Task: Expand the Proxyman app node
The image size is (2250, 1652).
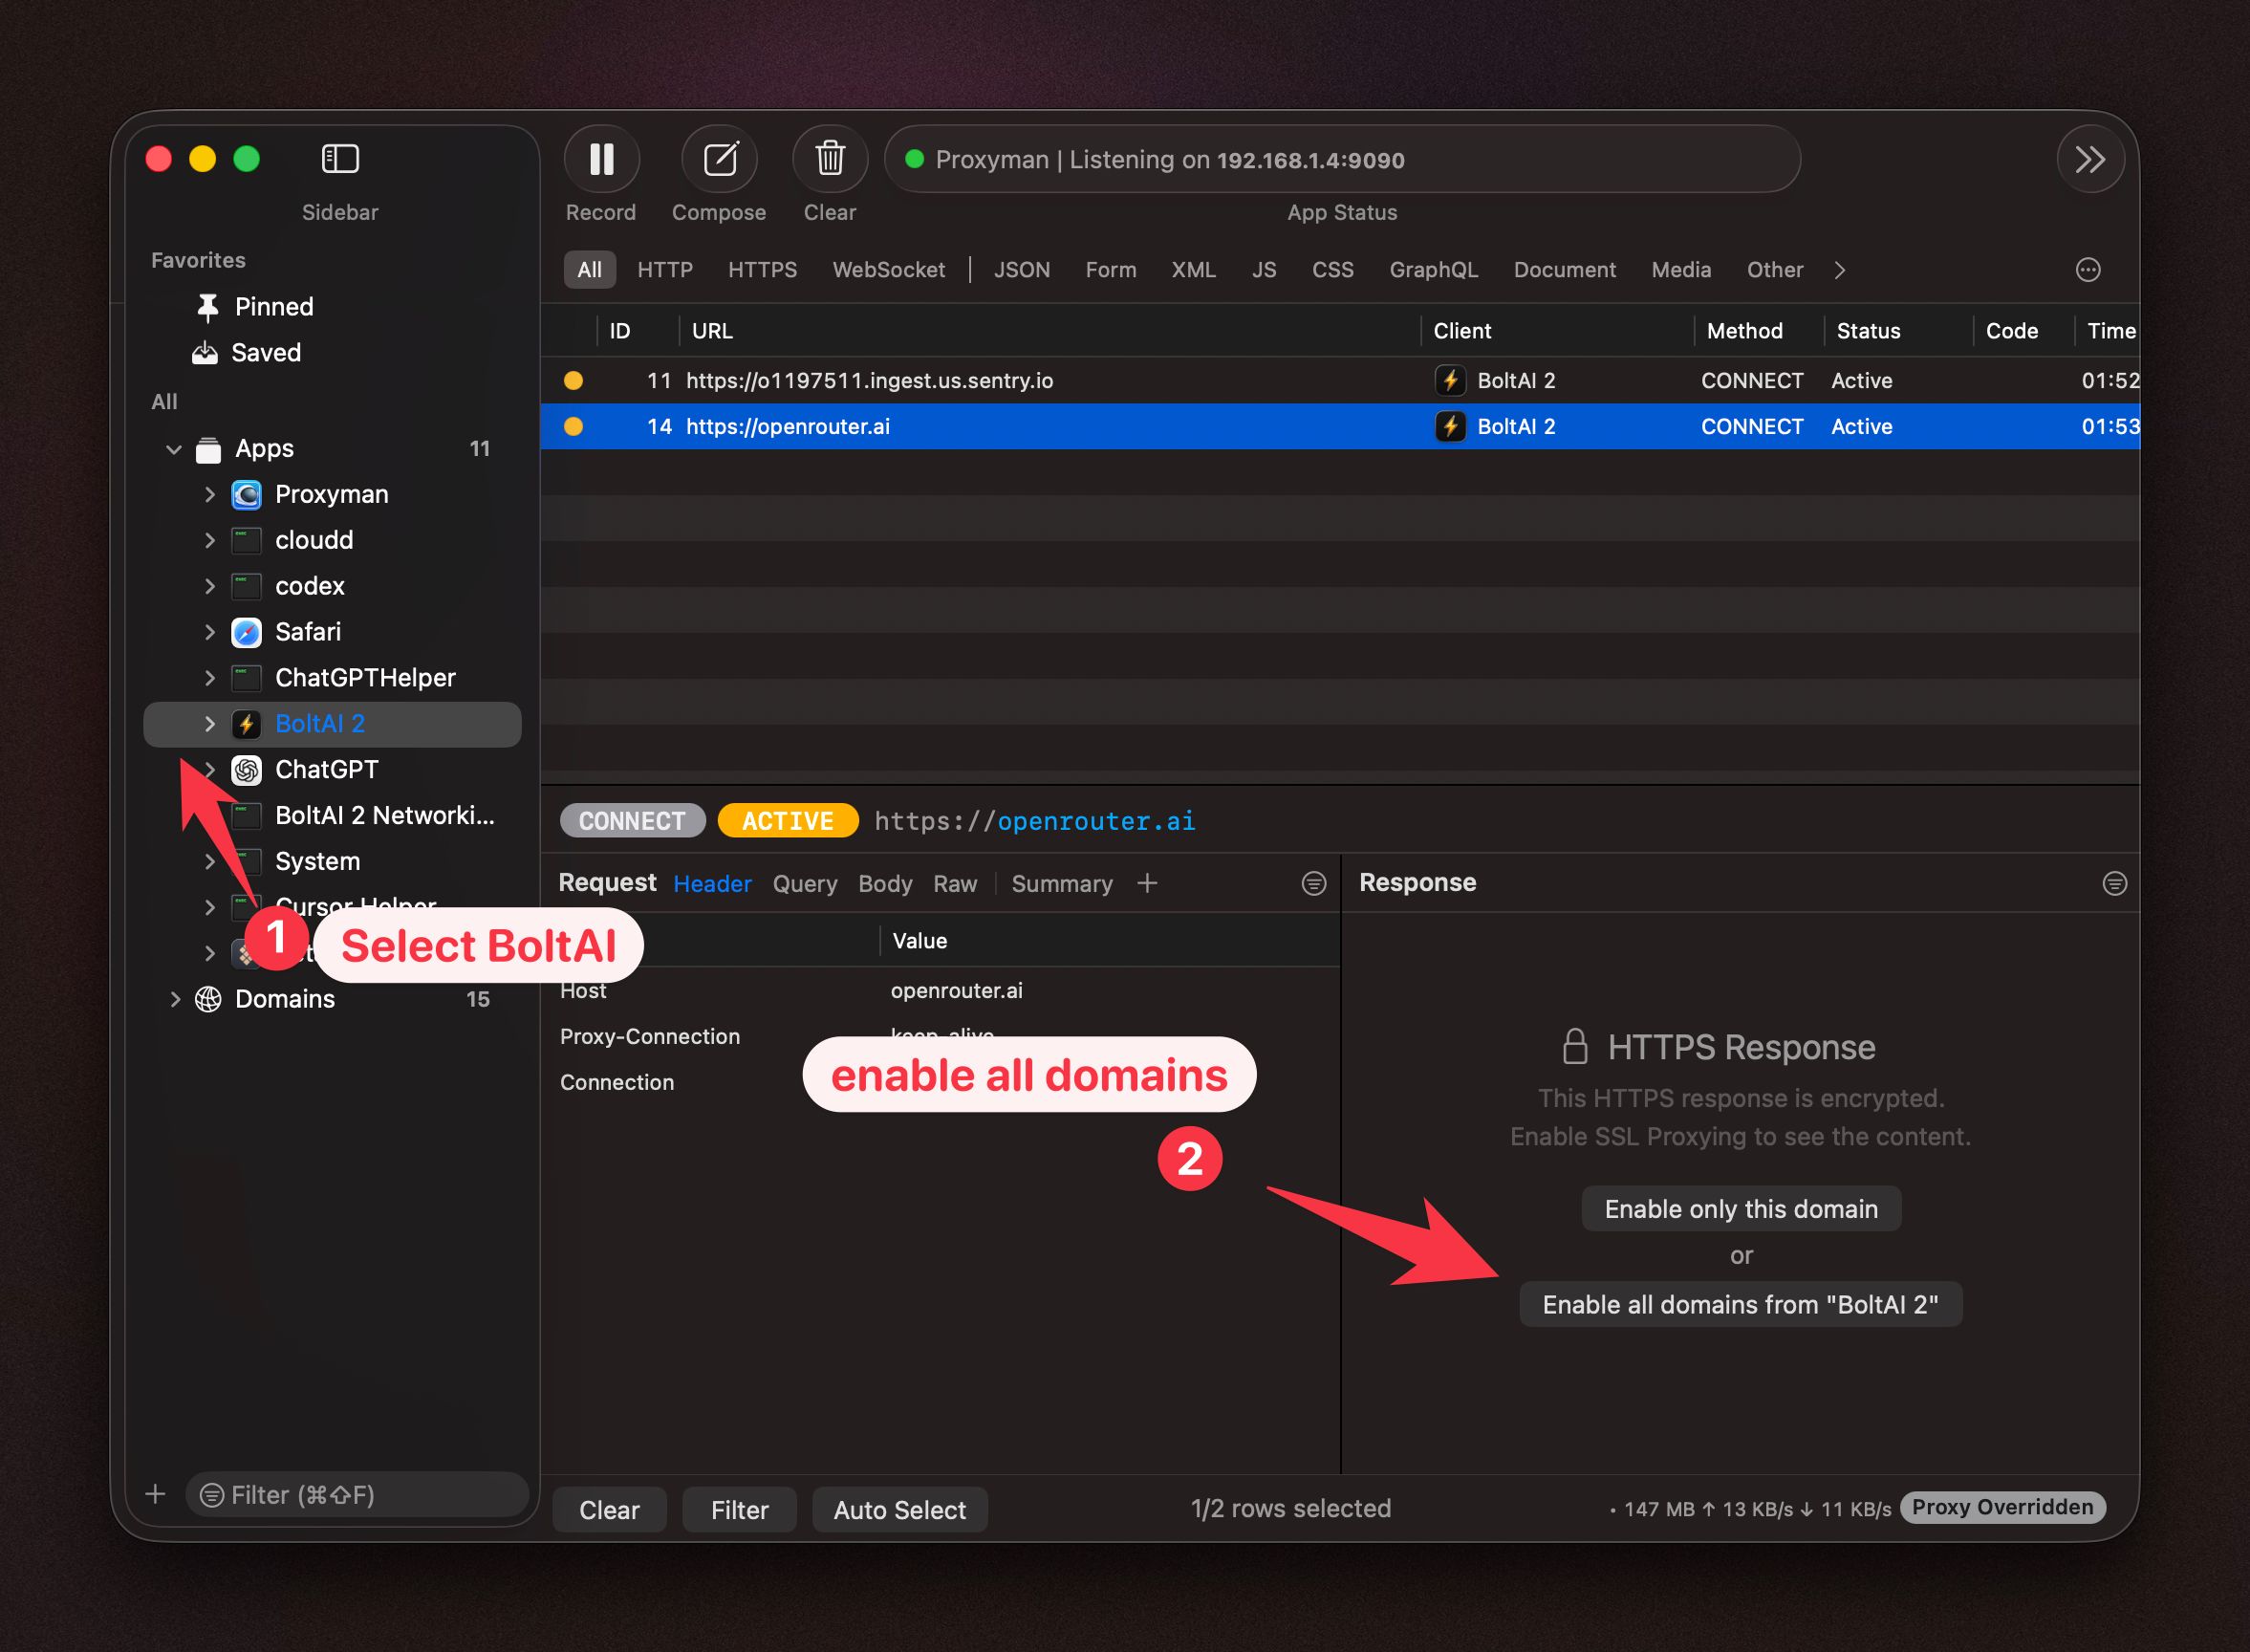Action: pos(210,495)
